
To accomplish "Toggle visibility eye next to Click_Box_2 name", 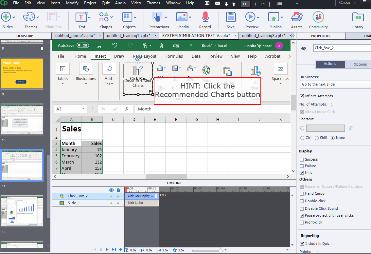I will [x=304, y=48].
